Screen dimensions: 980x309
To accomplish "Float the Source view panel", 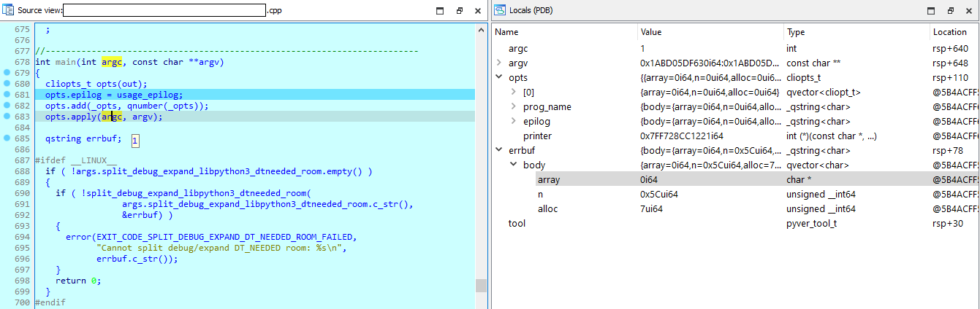I will point(459,11).
